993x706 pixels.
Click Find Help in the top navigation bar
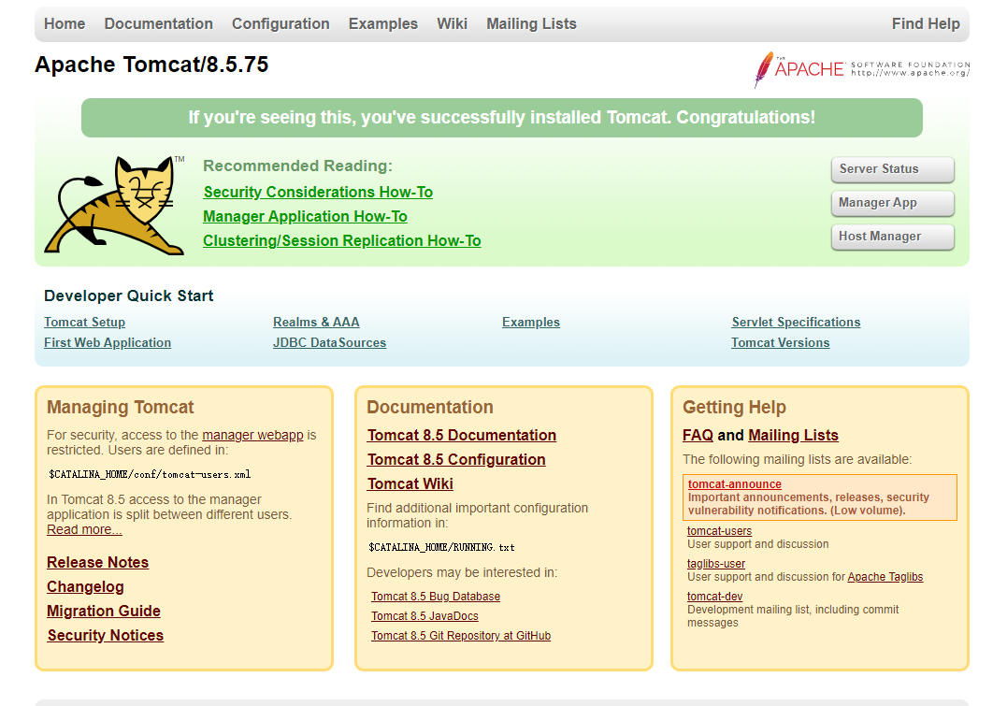coord(926,24)
